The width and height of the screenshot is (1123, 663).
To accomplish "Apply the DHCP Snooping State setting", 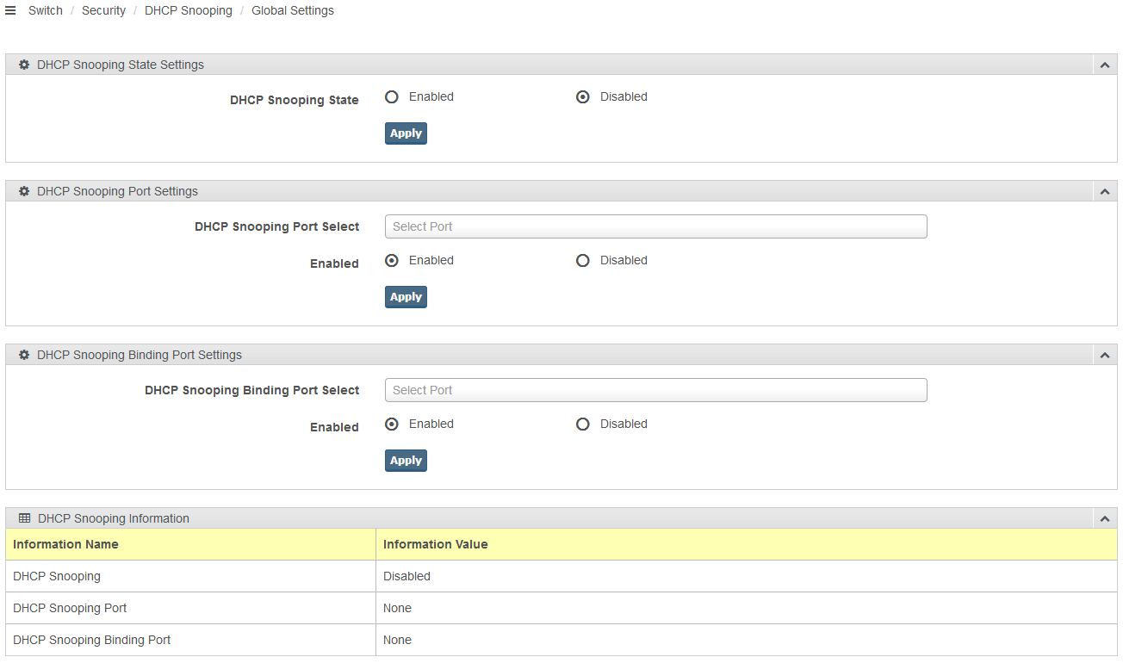I will 406,133.
